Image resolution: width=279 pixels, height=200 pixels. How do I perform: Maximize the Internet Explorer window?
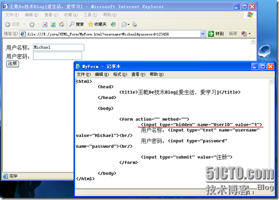(x=245, y=7)
